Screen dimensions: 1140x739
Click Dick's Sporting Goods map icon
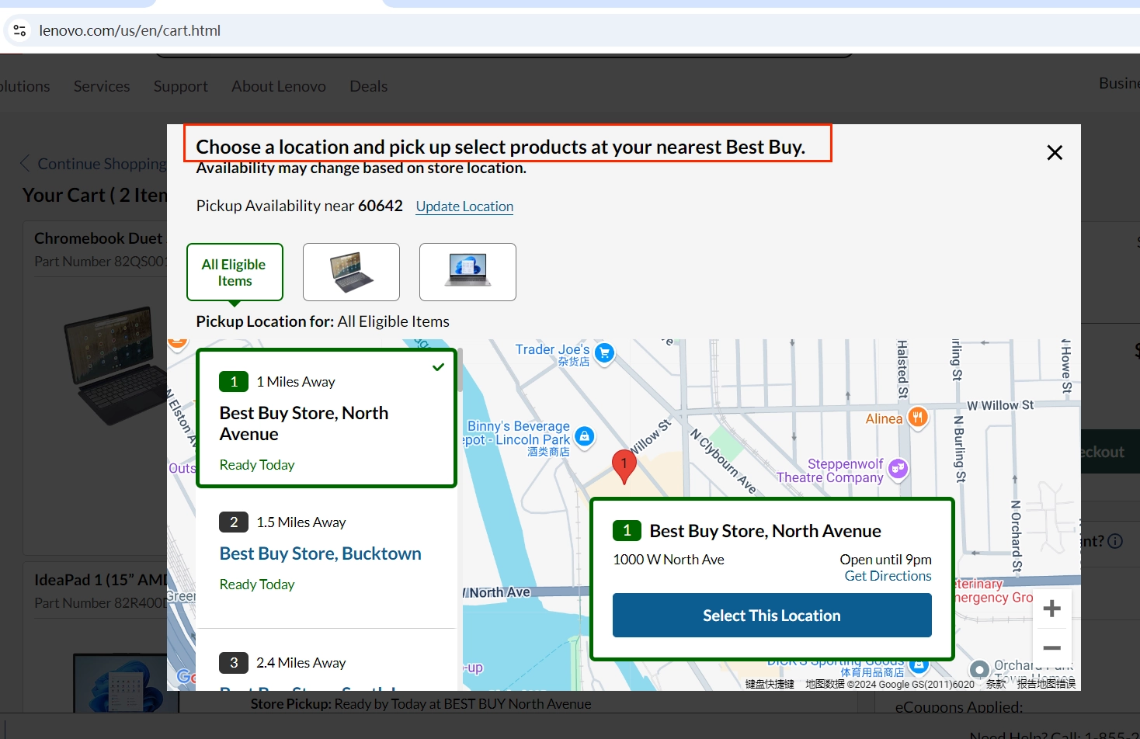point(919,664)
